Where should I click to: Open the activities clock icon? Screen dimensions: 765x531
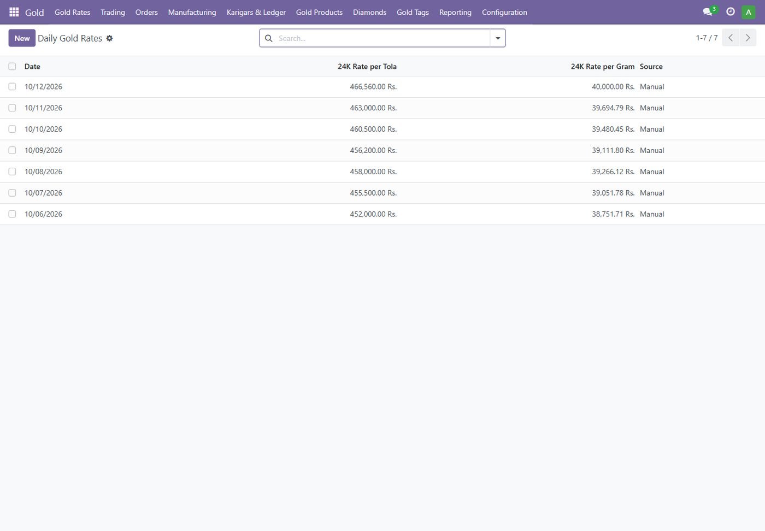pos(731,11)
